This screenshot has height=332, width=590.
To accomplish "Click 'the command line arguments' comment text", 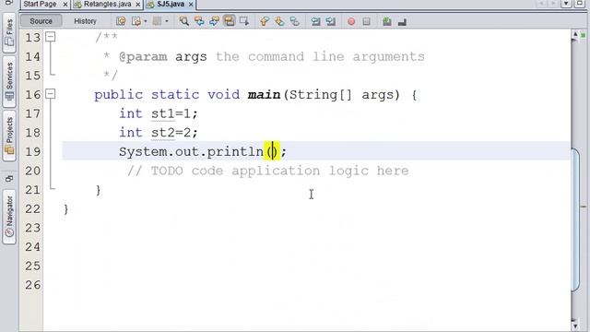I will (320, 56).
